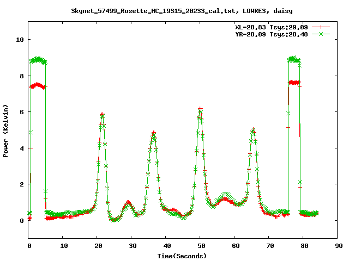
Task: Click the red calibration plateau near 77 seconds
Action: pos(294,83)
